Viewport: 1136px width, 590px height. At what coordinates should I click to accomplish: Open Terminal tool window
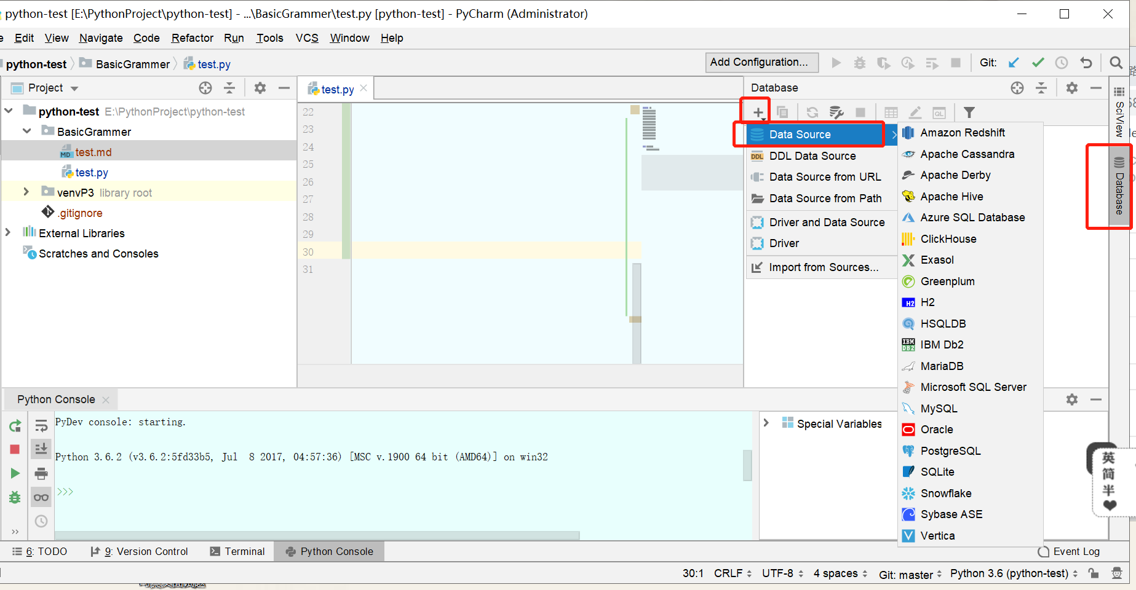237,551
